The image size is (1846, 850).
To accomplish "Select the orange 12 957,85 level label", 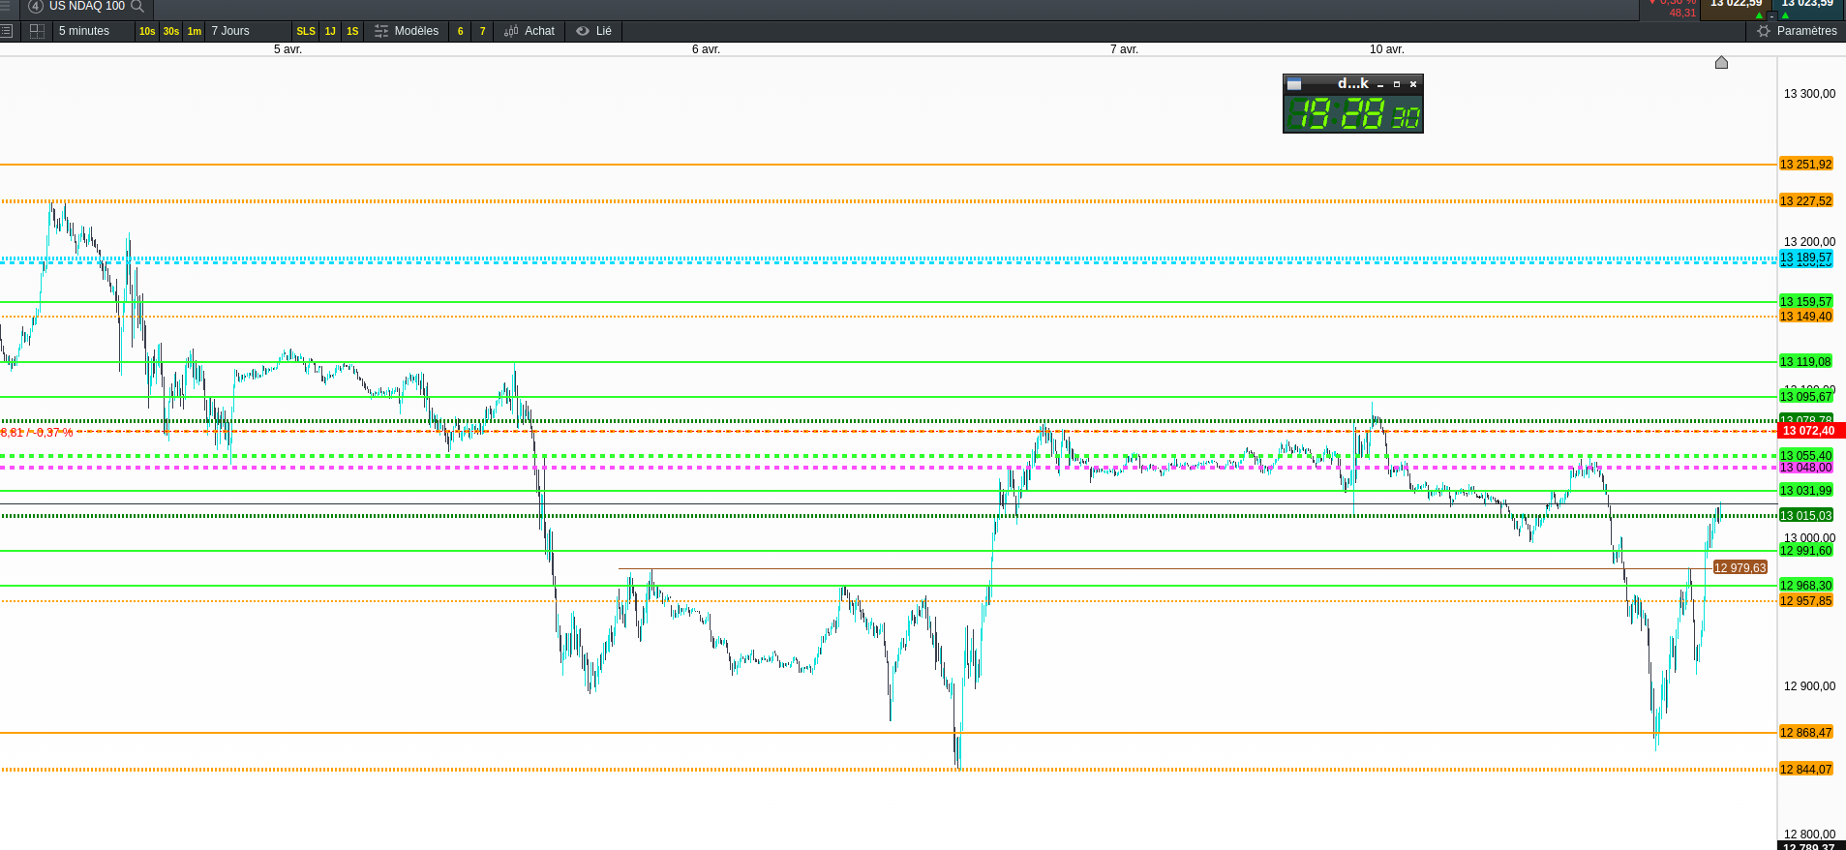I will pos(1805,601).
